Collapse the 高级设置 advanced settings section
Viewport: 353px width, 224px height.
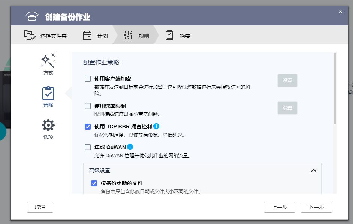314,170
